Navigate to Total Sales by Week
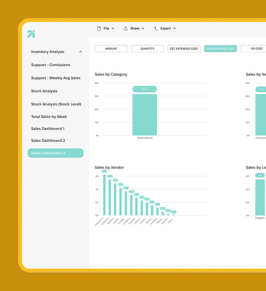The image size is (266, 291). 49,117
